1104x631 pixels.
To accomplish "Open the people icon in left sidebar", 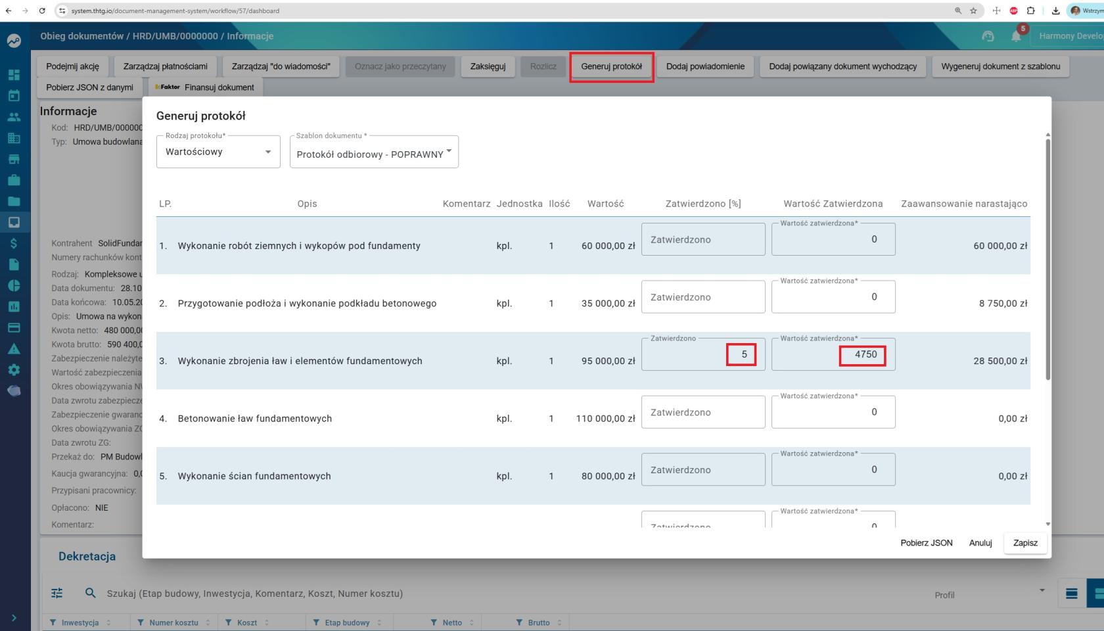I will (x=14, y=117).
